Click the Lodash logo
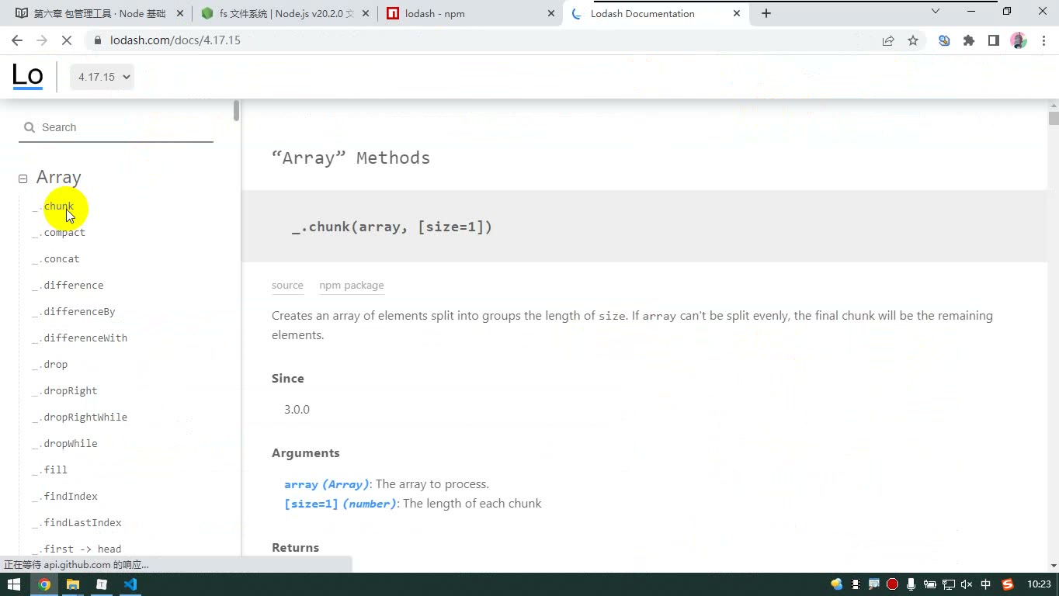This screenshot has height=596, width=1059. 27,76
